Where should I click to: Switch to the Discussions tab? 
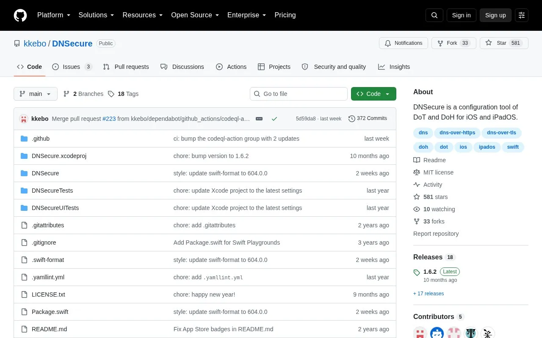[x=182, y=67]
